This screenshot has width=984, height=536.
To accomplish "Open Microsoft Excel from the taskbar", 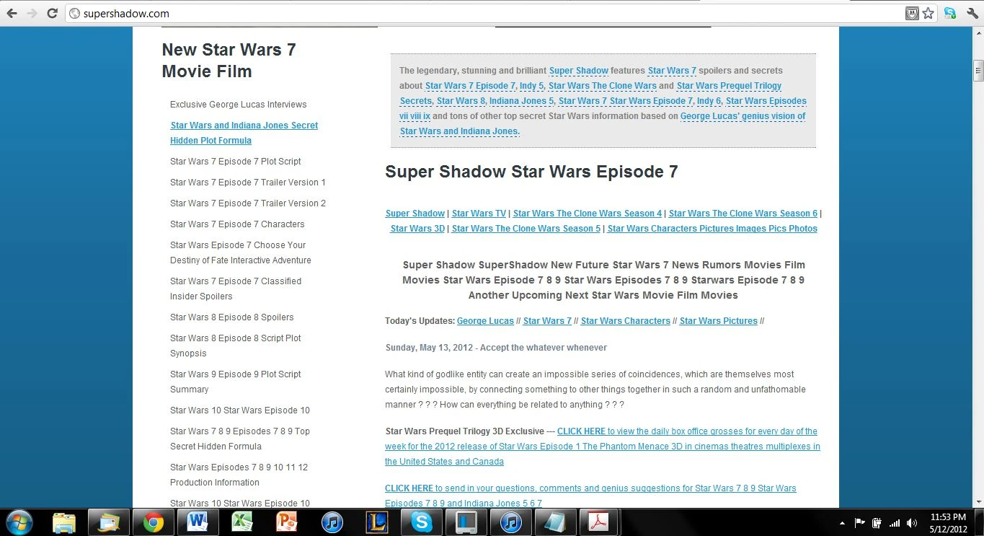I will pyautogui.click(x=241, y=522).
